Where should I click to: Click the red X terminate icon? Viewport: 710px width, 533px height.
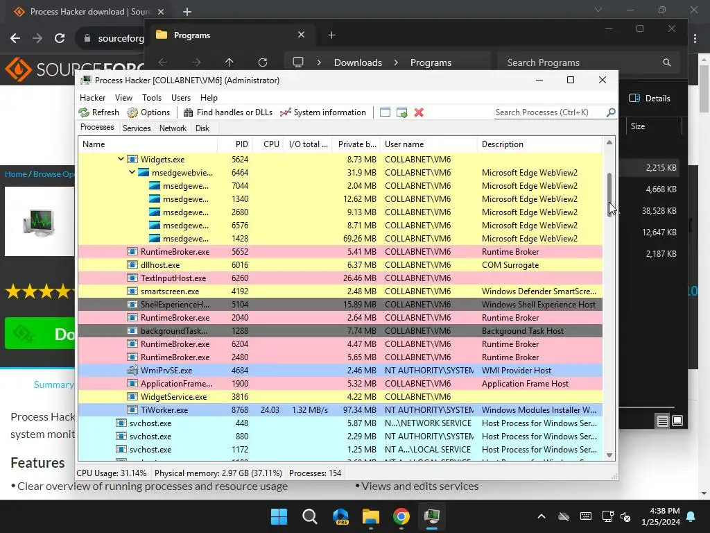pos(419,112)
